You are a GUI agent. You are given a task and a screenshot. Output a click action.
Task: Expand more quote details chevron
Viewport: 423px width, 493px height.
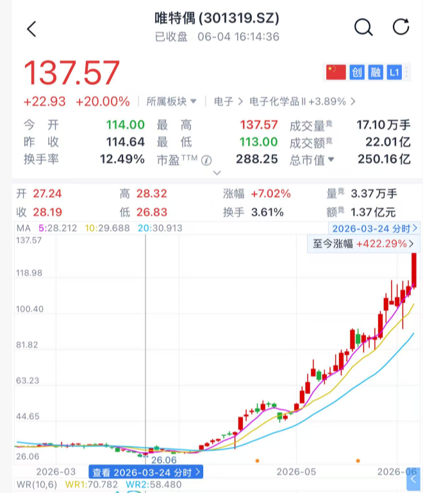[x=217, y=173]
